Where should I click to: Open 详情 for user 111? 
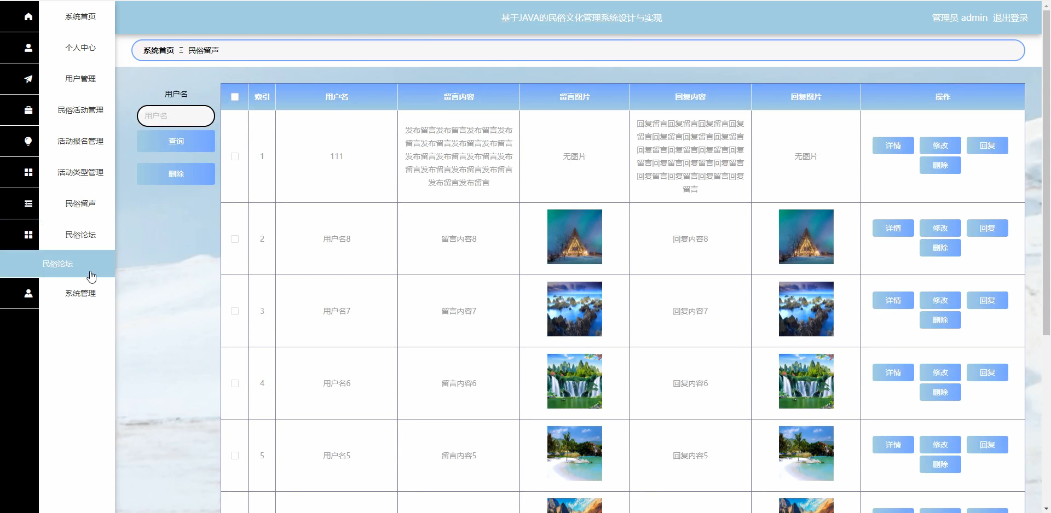(893, 145)
